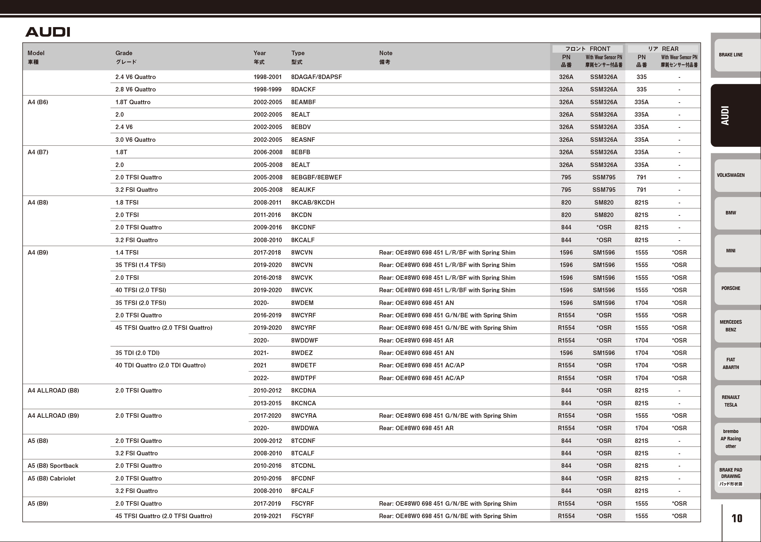761x542 pixels.
Task: Click type code 8TCDNL
Action: (303, 466)
